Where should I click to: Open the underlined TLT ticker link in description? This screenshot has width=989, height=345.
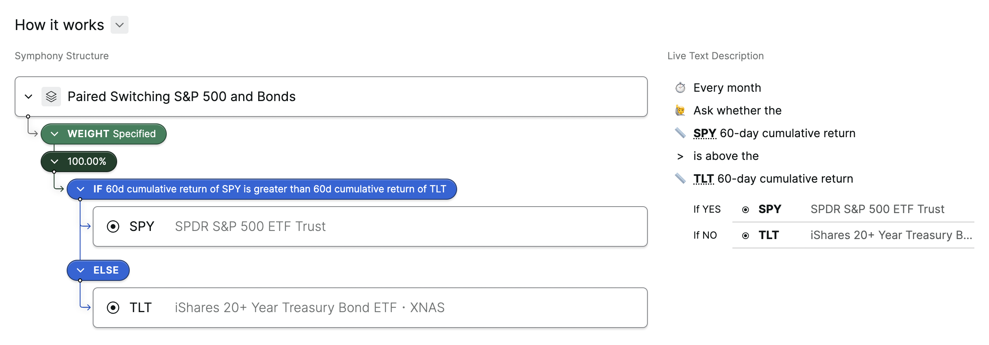click(x=704, y=179)
